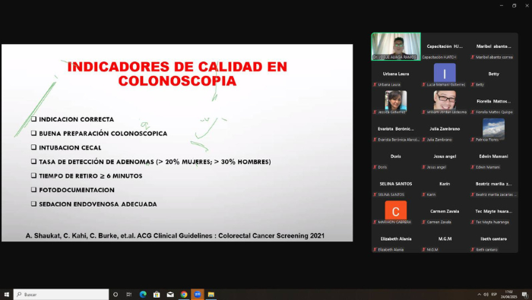The width and height of the screenshot is (532, 300).
Task: Click the ESP keyboard language indicator
Action: click(x=494, y=294)
